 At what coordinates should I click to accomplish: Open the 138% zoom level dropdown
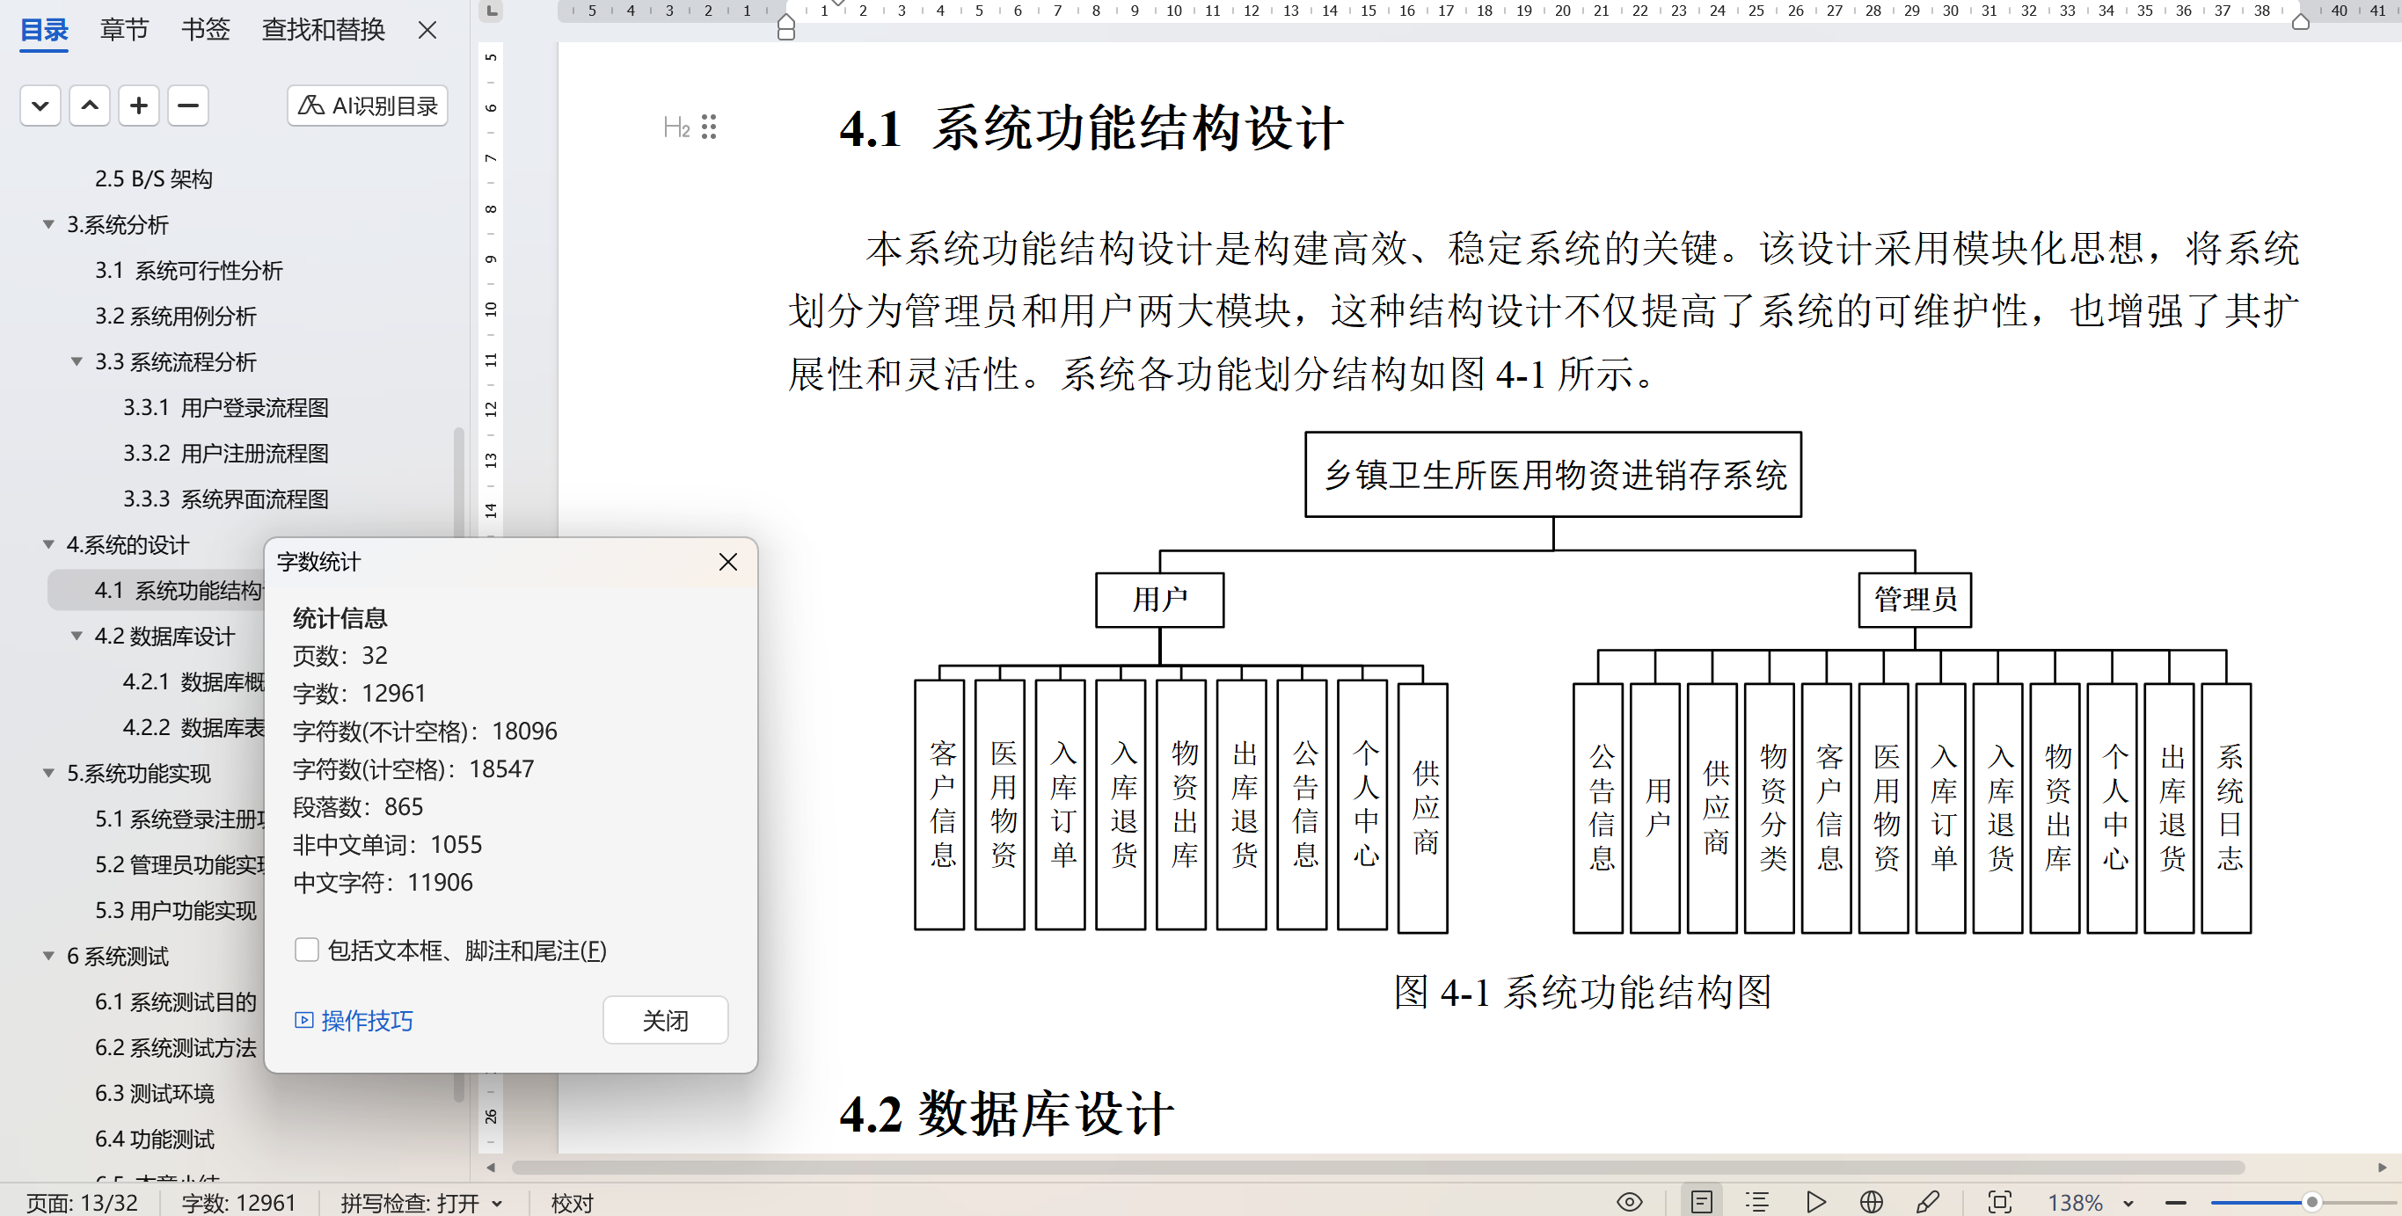pyautogui.click(x=2128, y=1203)
